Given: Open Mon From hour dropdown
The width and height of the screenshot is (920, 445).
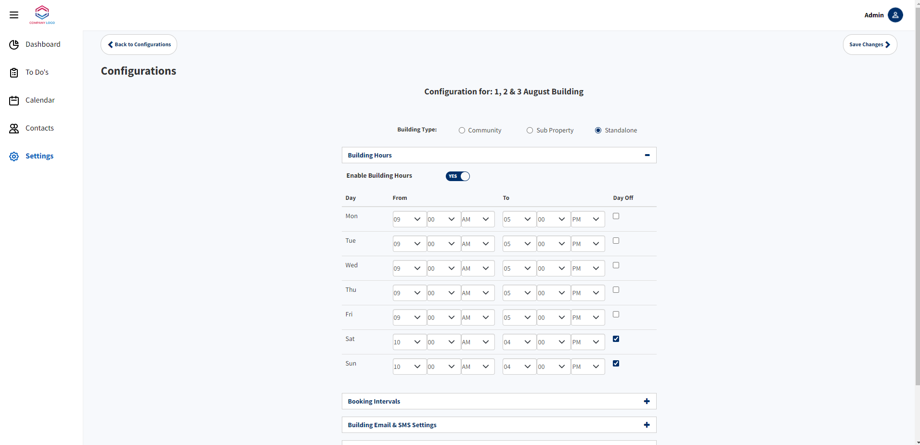Looking at the screenshot, I should point(410,219).
